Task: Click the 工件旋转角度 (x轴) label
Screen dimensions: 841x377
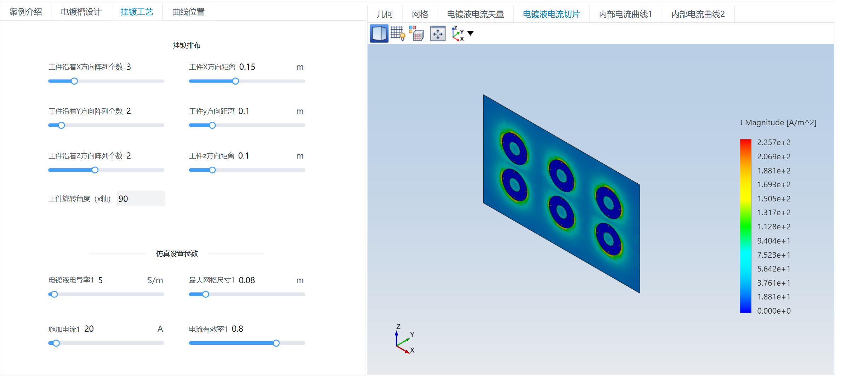Action: click(80, 199)
